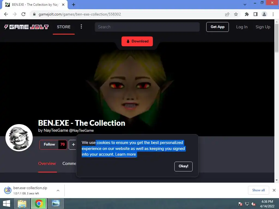
Task: Show all downloads
Action: [x=258, y=190]
